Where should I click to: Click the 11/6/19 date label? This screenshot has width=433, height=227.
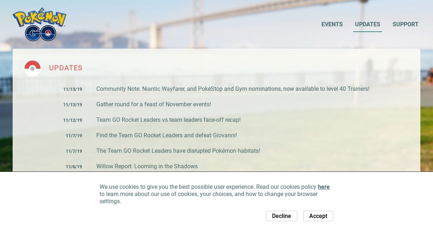pos(74,166)
